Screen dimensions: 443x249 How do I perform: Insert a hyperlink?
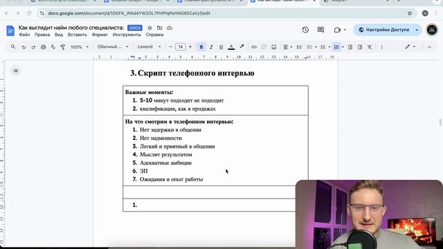254,47
